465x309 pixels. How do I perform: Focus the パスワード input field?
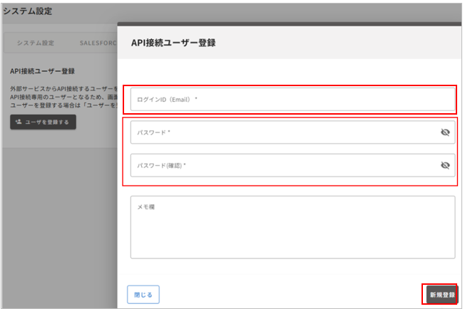[285, 132]
